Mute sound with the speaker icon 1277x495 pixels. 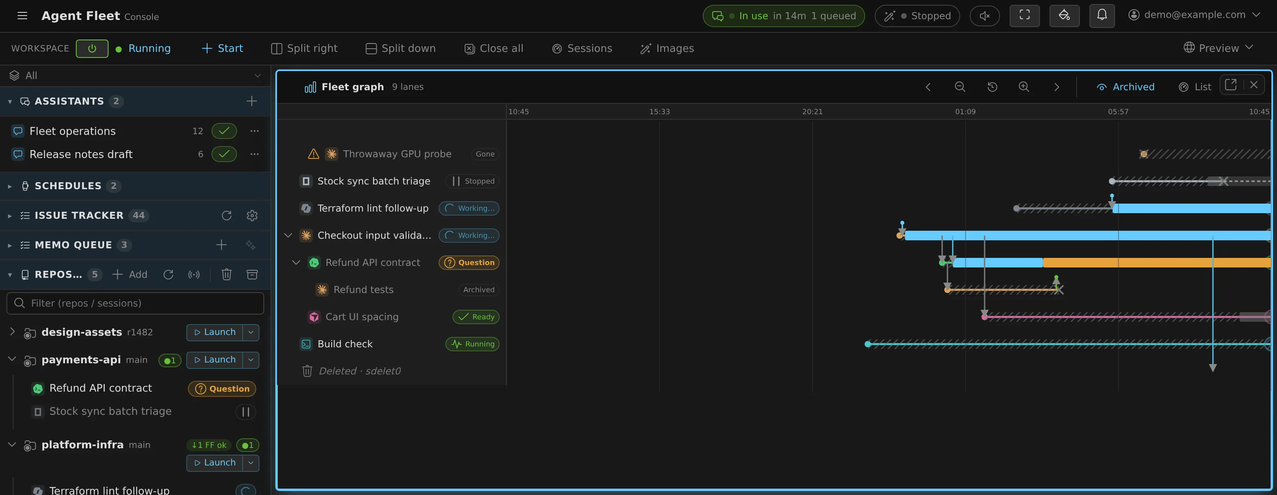pyautogui.click(x=984, y=16)
